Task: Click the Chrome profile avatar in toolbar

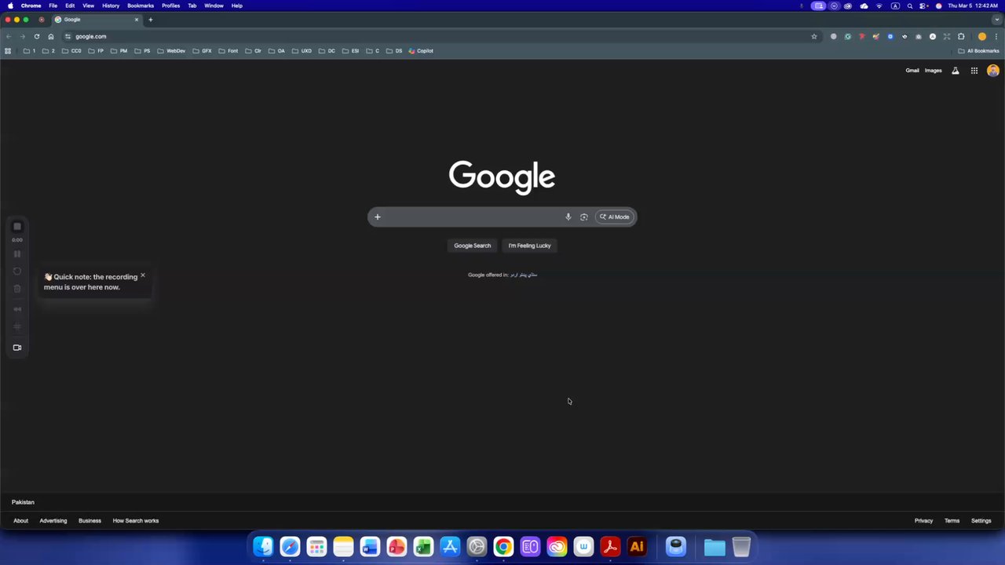Action: tap(981, 36)
